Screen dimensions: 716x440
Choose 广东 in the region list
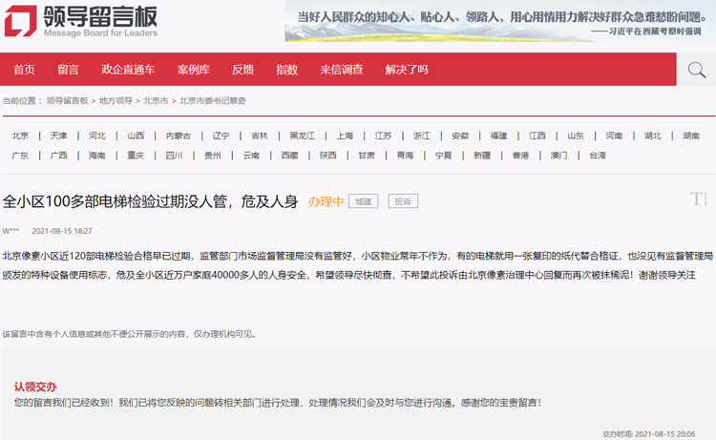pos(20,156)
